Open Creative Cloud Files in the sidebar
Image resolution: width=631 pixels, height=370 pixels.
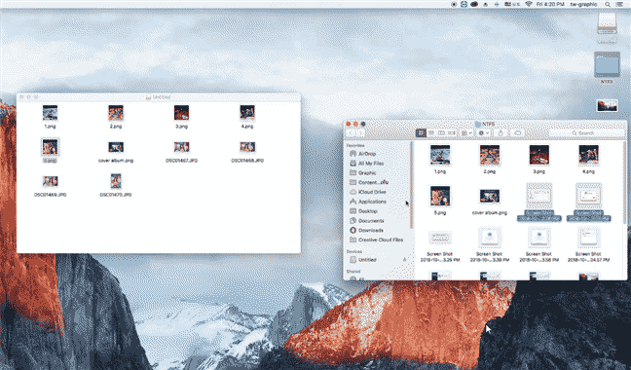(x=381, y=240)
